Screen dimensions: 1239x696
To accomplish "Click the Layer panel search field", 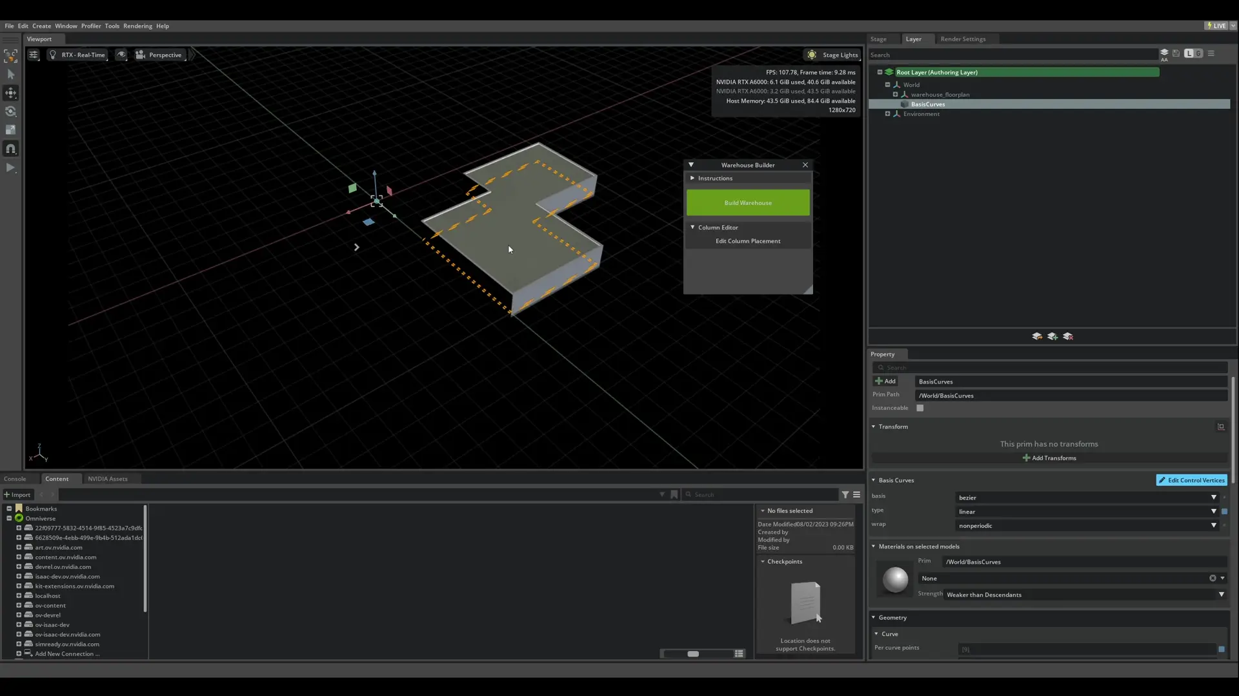I will [x=1012, y=55].
